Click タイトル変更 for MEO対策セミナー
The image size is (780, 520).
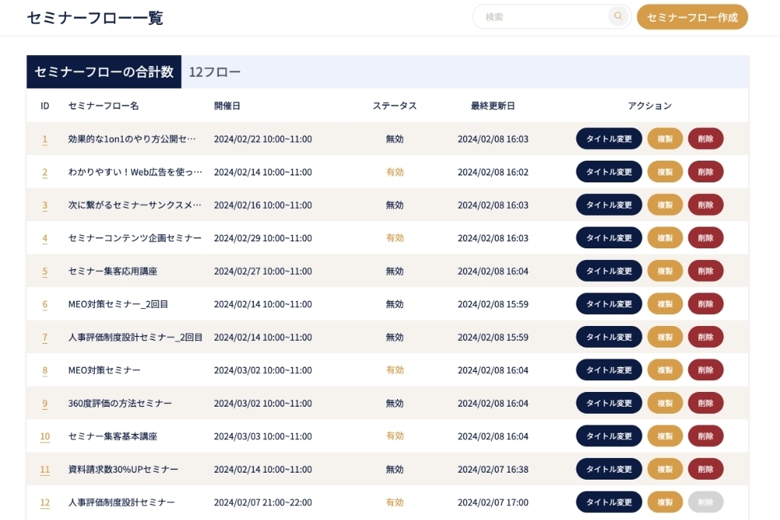coord(608,370)
